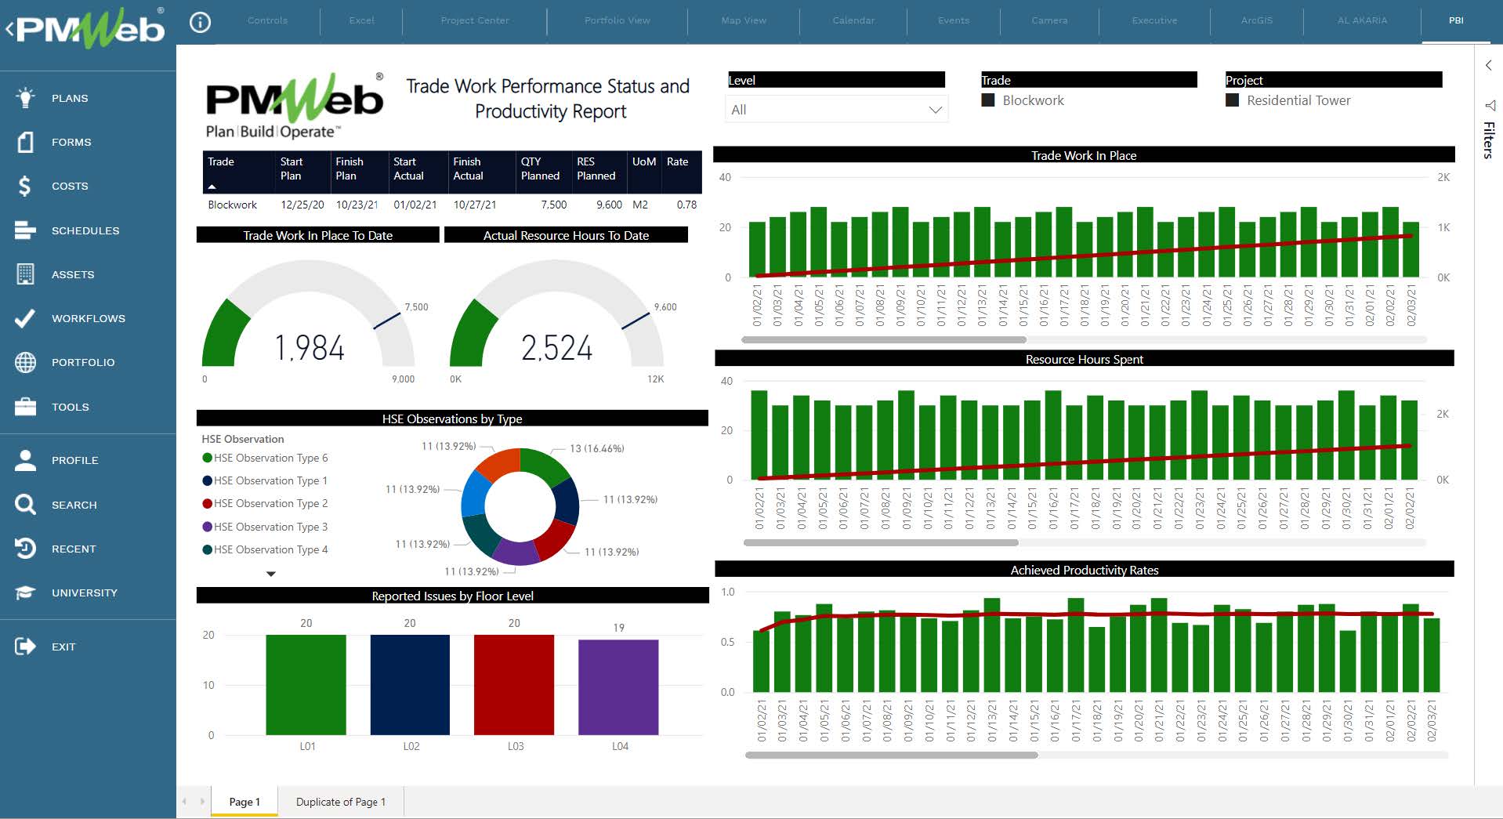1503x819 pixels.
Task: Toggle the Residential Tower project checkbox
Action: coord(1233,100)
